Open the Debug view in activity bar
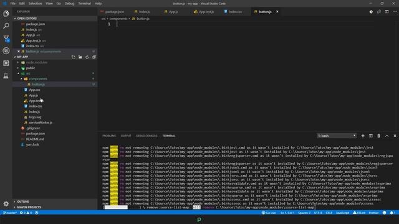 pos(6,50)
